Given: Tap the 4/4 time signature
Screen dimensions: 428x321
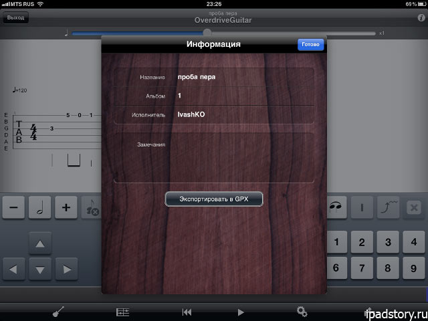Looking at the screenshot, I should 33,132.
